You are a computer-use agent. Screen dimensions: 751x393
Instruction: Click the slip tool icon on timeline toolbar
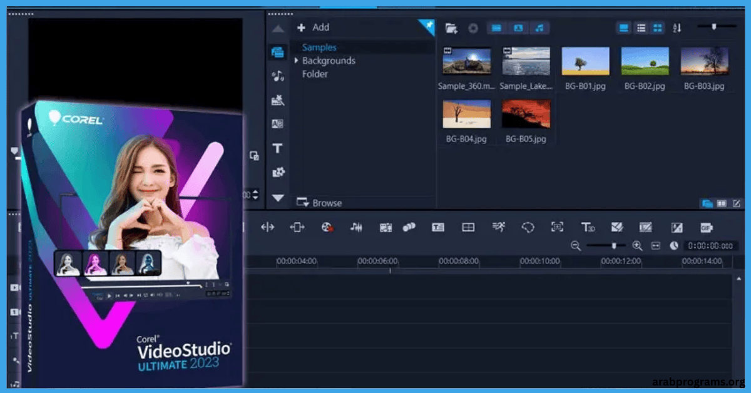267,227
